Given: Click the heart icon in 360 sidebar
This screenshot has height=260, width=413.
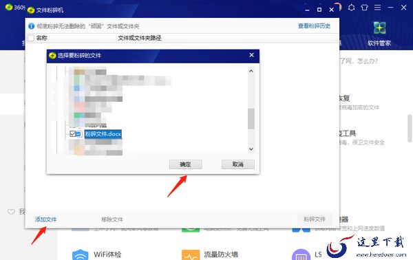Looking at the screenshot, I should 11,212.
